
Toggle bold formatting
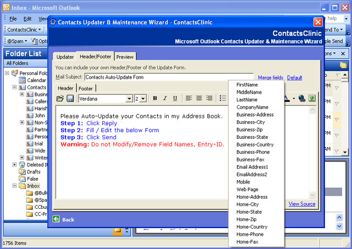(155, 98)
